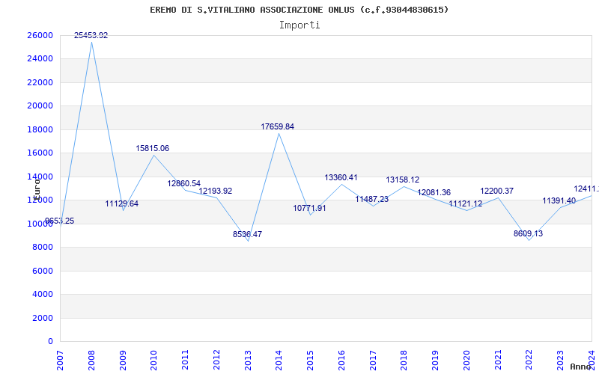Click the 2016 x-axis year label

[x=341, y=361]
